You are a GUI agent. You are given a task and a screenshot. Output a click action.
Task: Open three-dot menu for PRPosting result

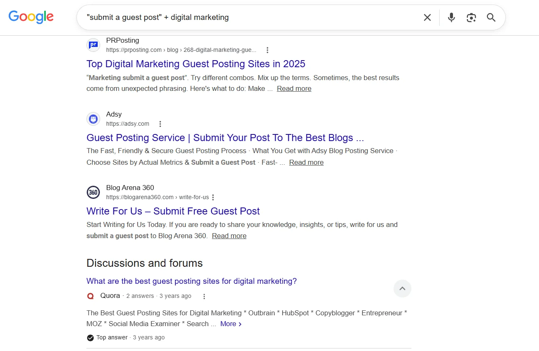click(x=267, y=50)
